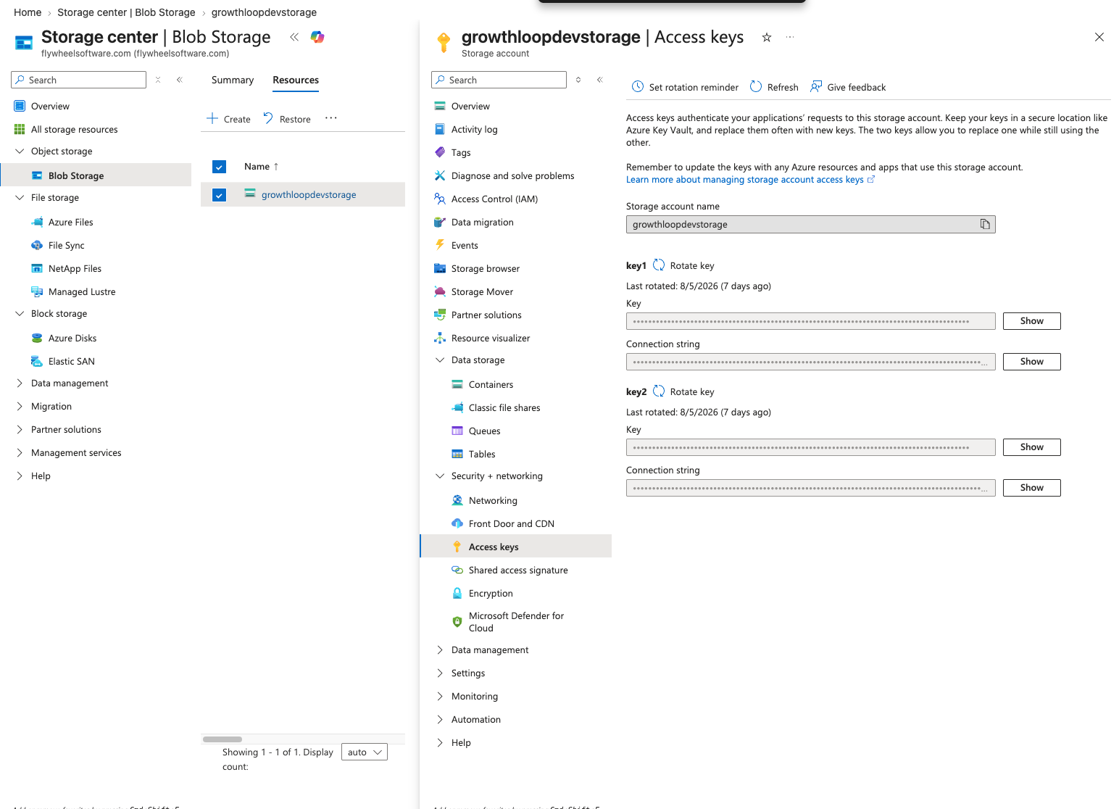Show the key1 Connection string
1119x809 pixels.
point(1031,362)
